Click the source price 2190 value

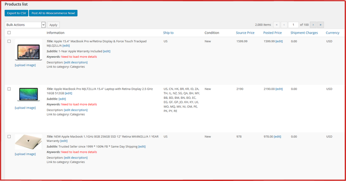point(240,89)
